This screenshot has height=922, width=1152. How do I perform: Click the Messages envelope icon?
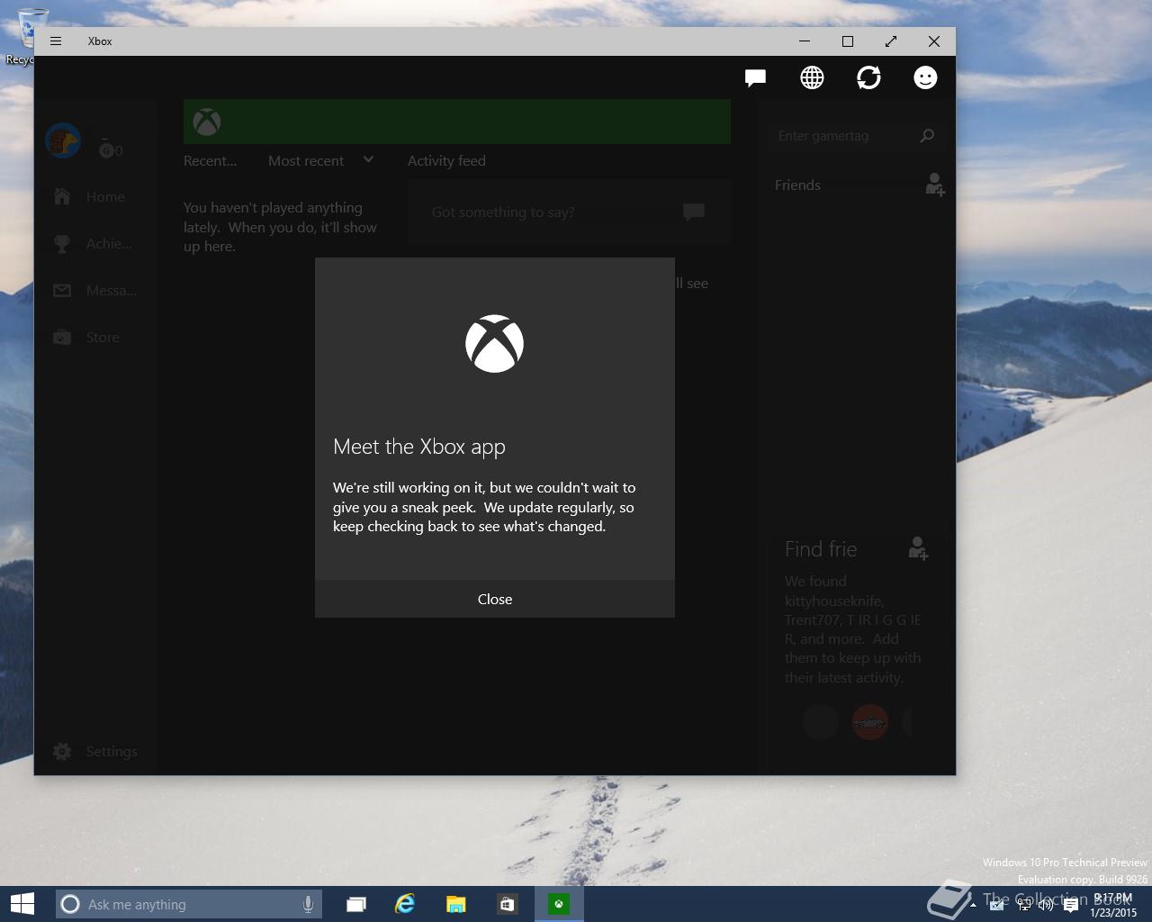pos(62,290)
